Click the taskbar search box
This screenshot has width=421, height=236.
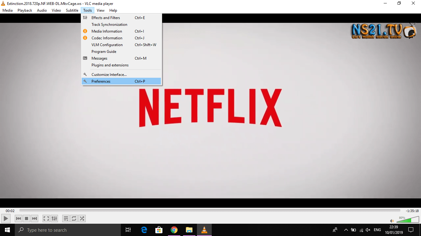tap(68, 230)
